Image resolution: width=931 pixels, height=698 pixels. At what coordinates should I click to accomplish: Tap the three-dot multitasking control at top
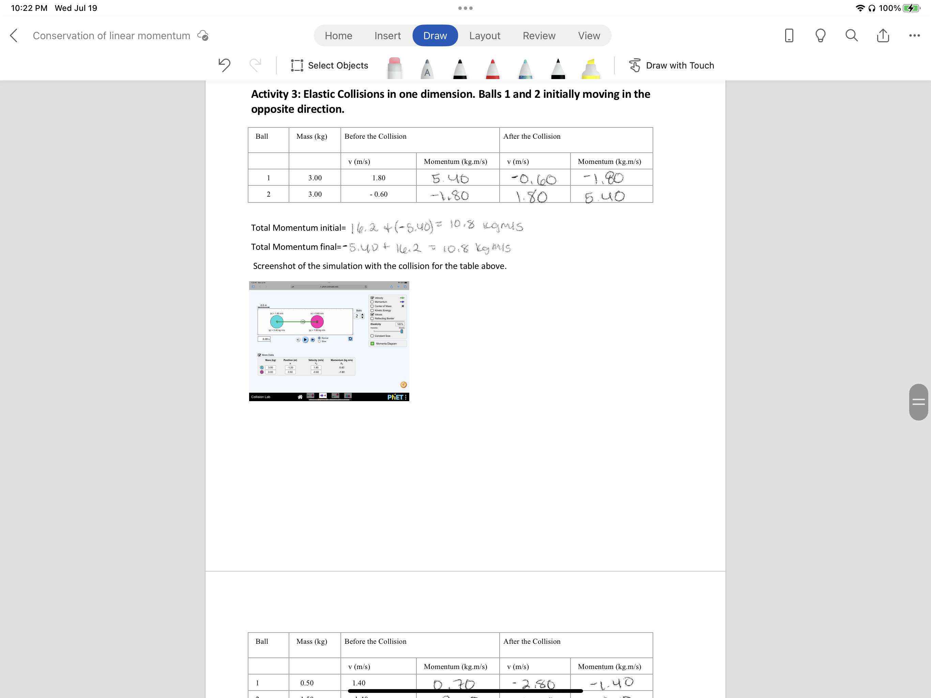(x=465, y=8)
